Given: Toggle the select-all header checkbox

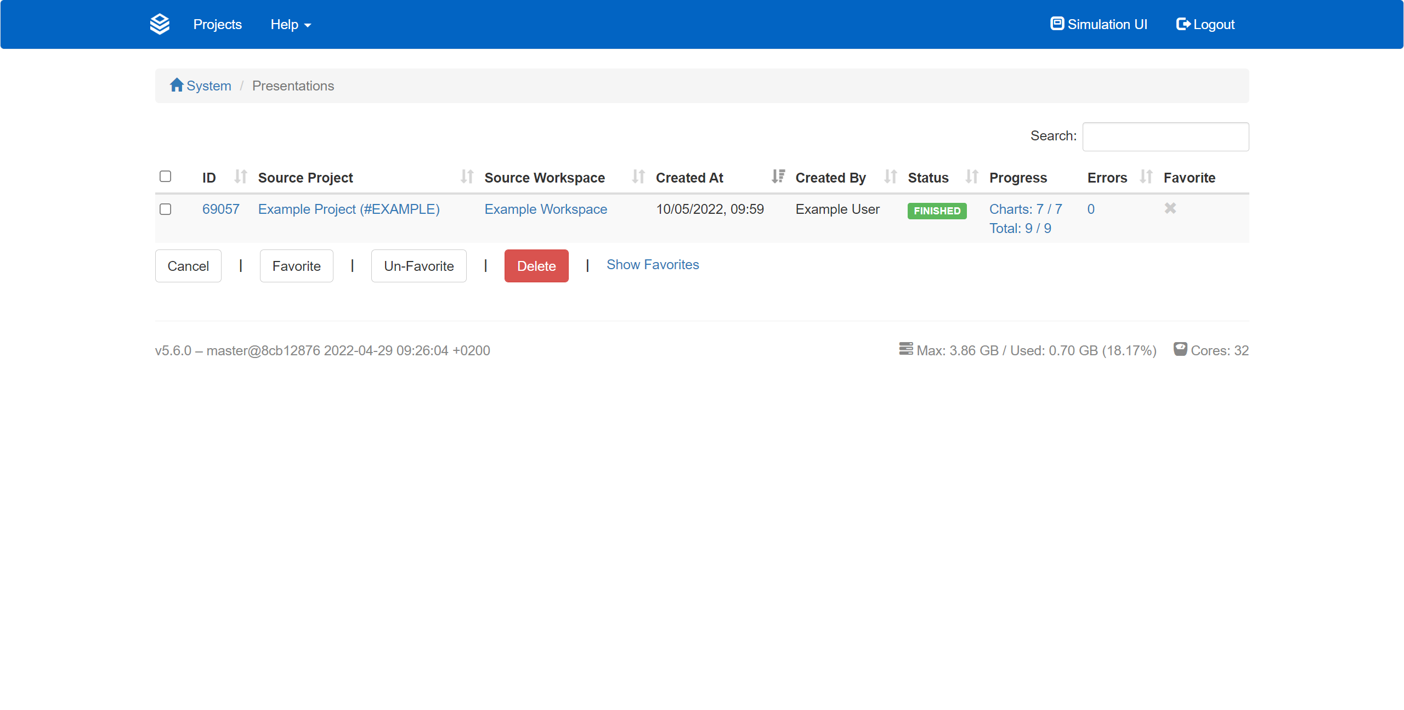Looking at the screenshot, I should (165, 176).
